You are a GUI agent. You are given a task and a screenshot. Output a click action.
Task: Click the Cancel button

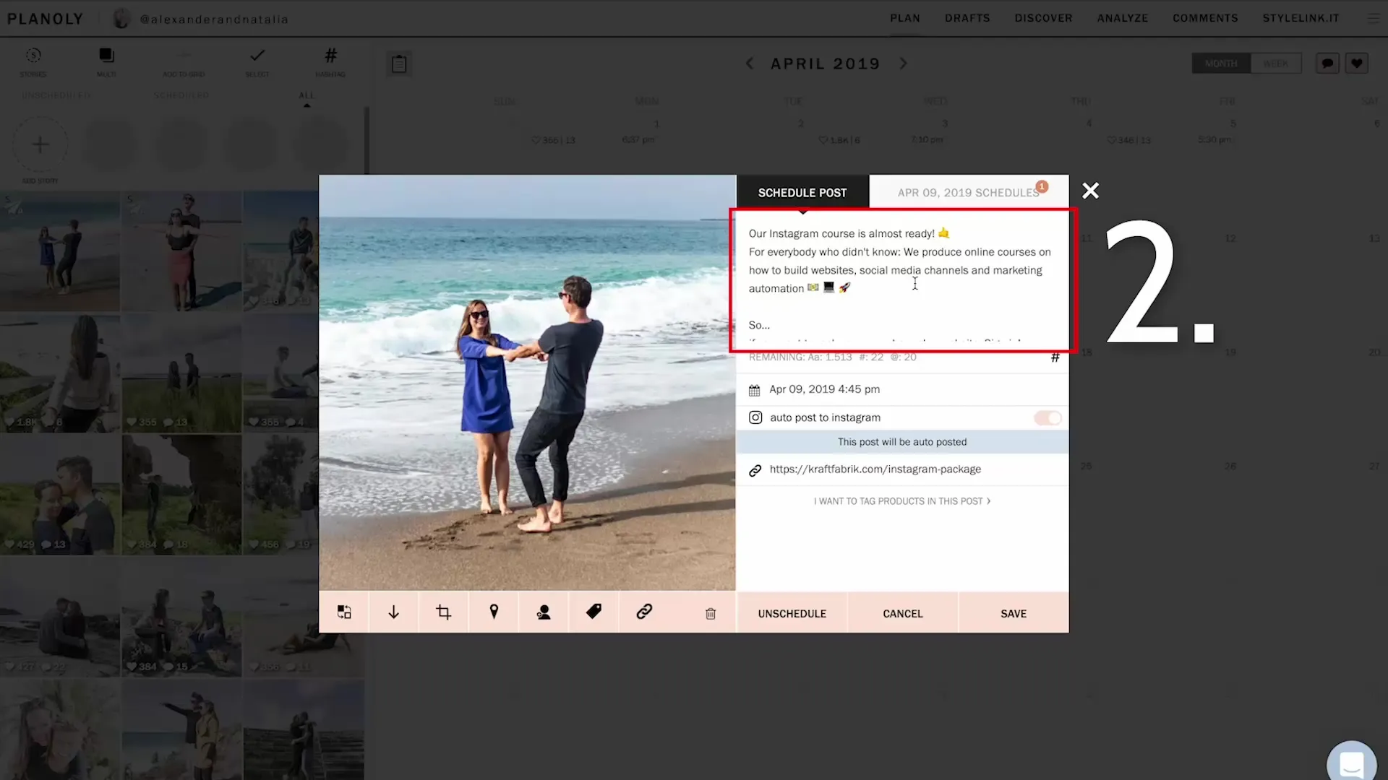coord(903,613)
